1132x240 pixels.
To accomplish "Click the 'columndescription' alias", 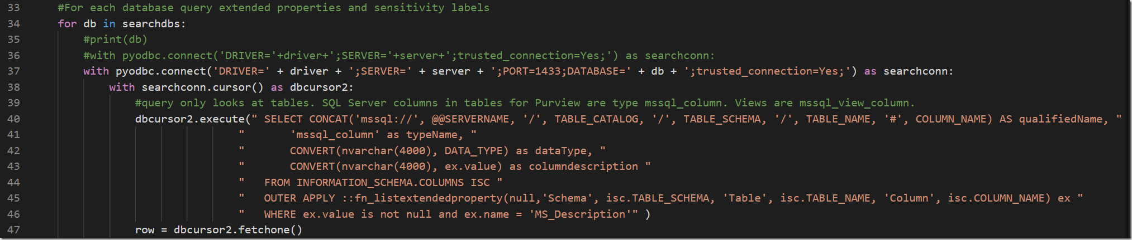I will pos(583,166).
